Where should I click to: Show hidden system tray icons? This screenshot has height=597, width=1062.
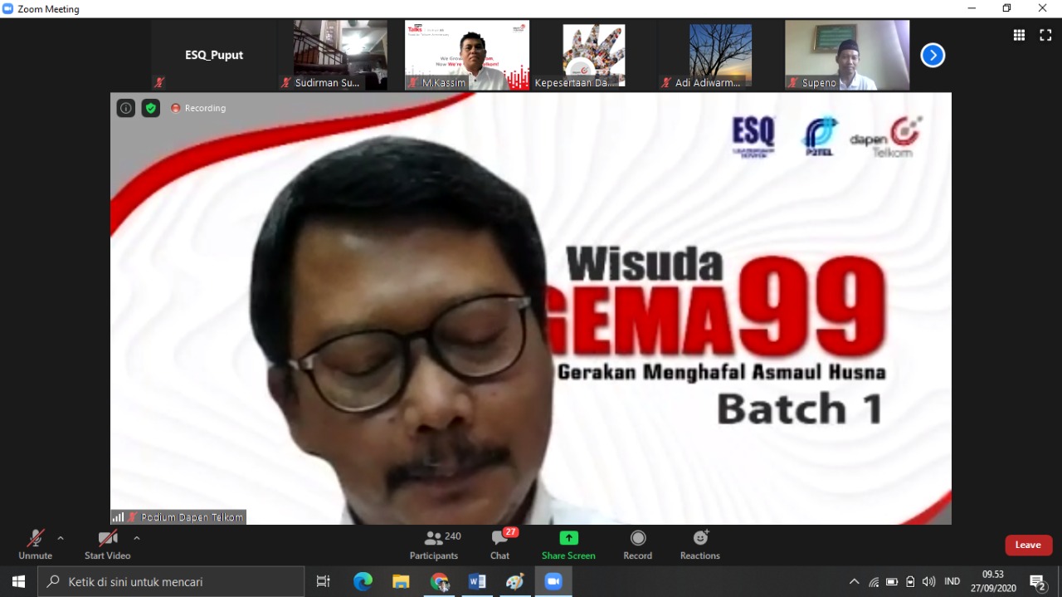pyautogui.click(x=854, y=582)
